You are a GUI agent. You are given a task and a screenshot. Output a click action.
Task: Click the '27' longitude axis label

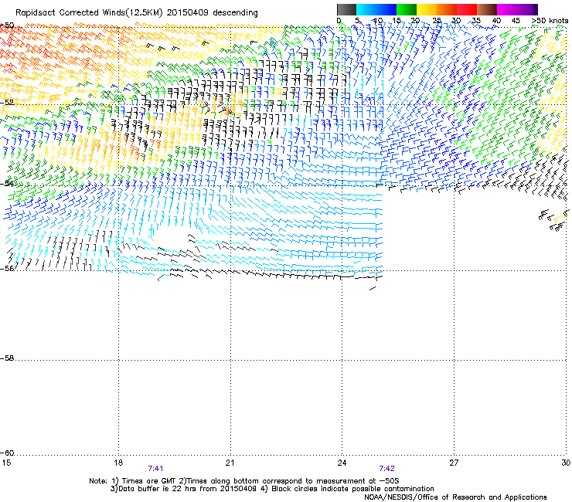point(454,463)
